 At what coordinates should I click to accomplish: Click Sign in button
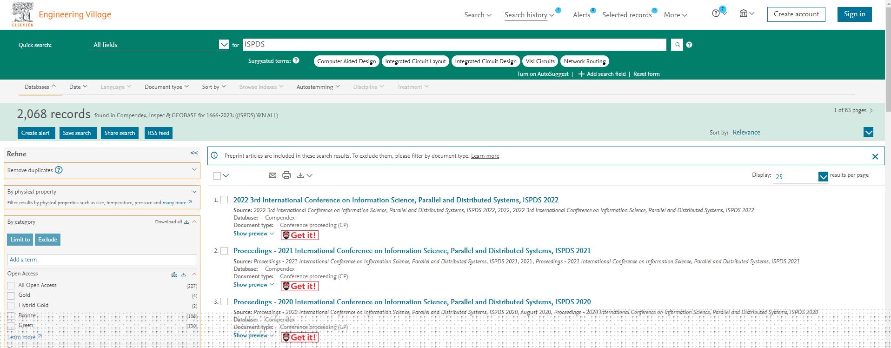[854, 14]
